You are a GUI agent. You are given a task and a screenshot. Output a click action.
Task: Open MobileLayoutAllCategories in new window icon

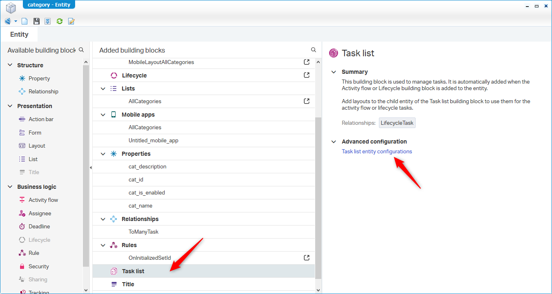point(307,62)
